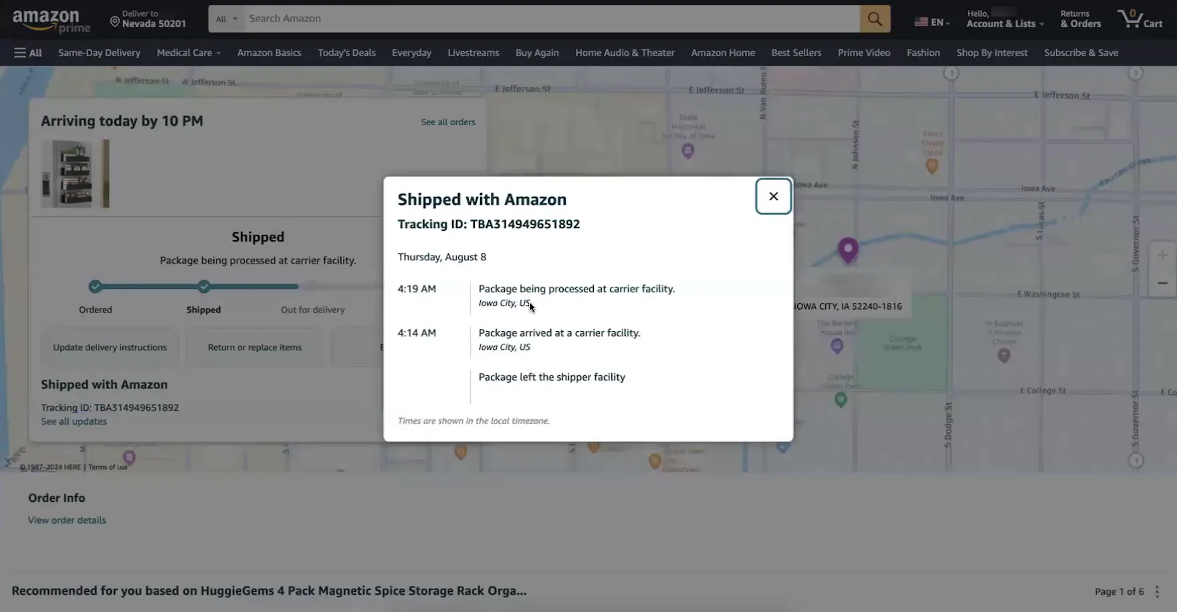The height and width of the screenshot is (612, 1177).
Task: Open View order details link
Action: (67, 520)
